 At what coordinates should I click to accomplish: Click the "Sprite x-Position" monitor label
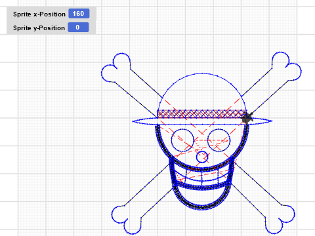click(x=39, y=14)
